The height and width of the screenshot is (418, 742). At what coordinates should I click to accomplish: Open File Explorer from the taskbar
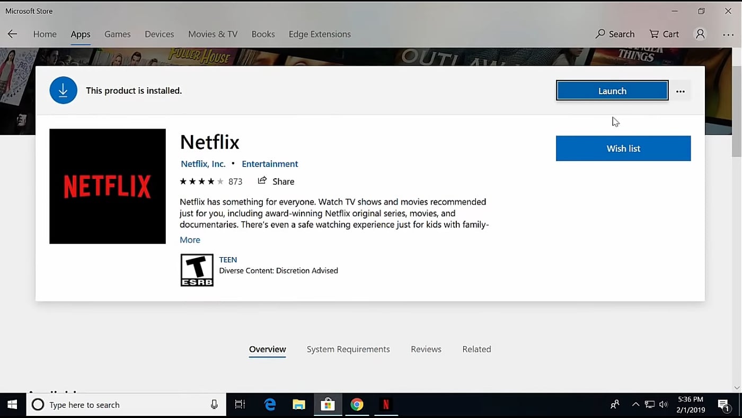click(x=299, y=405)
